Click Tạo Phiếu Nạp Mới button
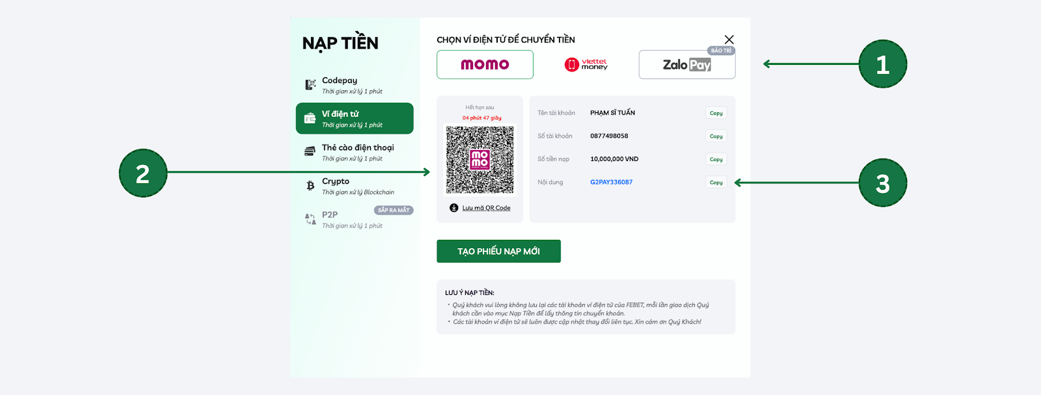This screenshot has height=395, width=1041. [x=498, y=251]
